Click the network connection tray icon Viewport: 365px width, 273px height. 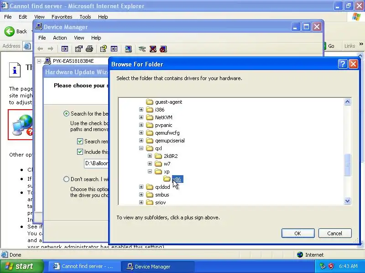323,266
